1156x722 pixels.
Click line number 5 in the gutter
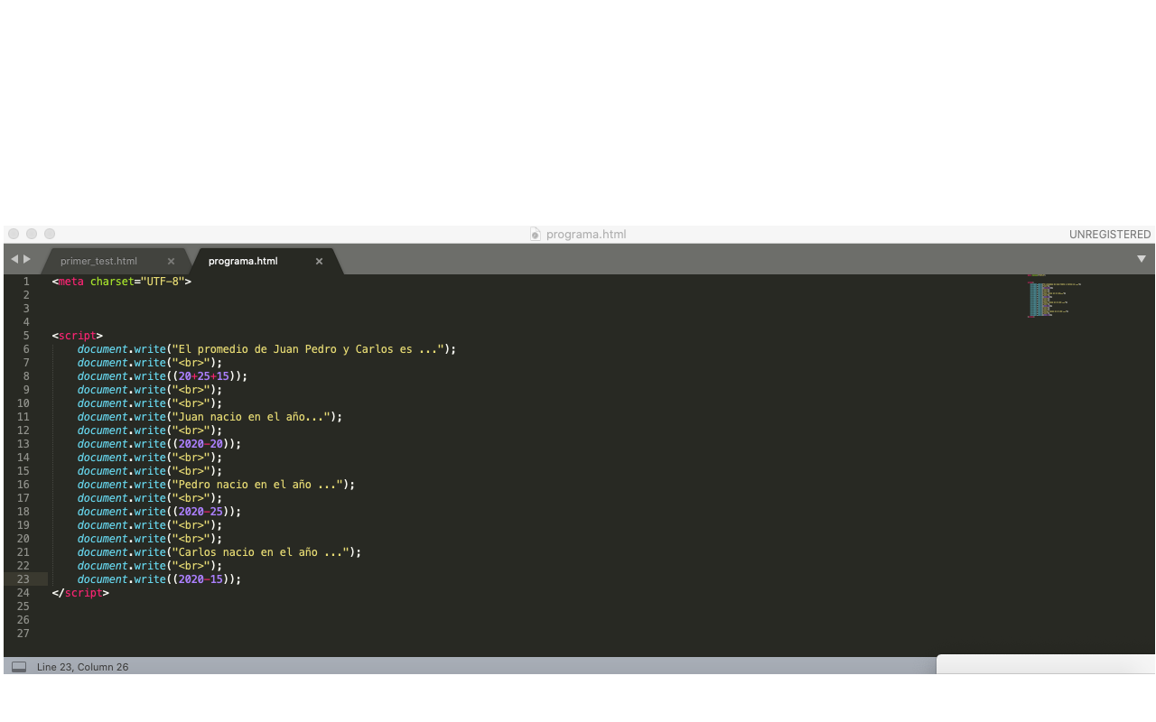pos(26,336)
